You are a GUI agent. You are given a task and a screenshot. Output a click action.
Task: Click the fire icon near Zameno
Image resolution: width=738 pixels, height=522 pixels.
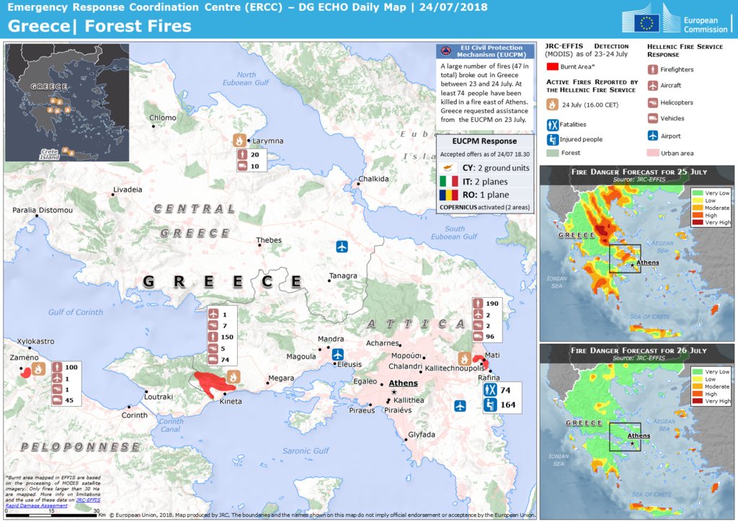(39, 368)
